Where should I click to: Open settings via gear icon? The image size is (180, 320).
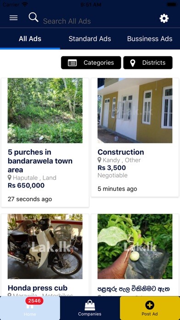coord(164,18)
